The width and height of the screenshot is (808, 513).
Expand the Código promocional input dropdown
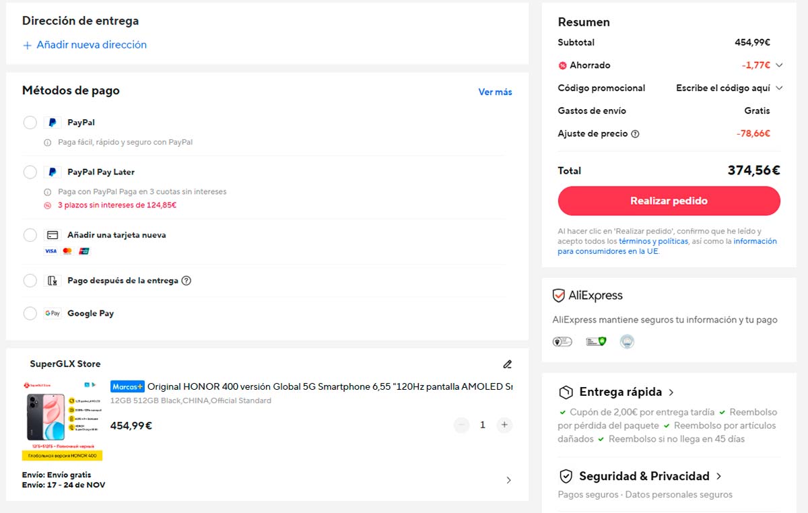779,88
